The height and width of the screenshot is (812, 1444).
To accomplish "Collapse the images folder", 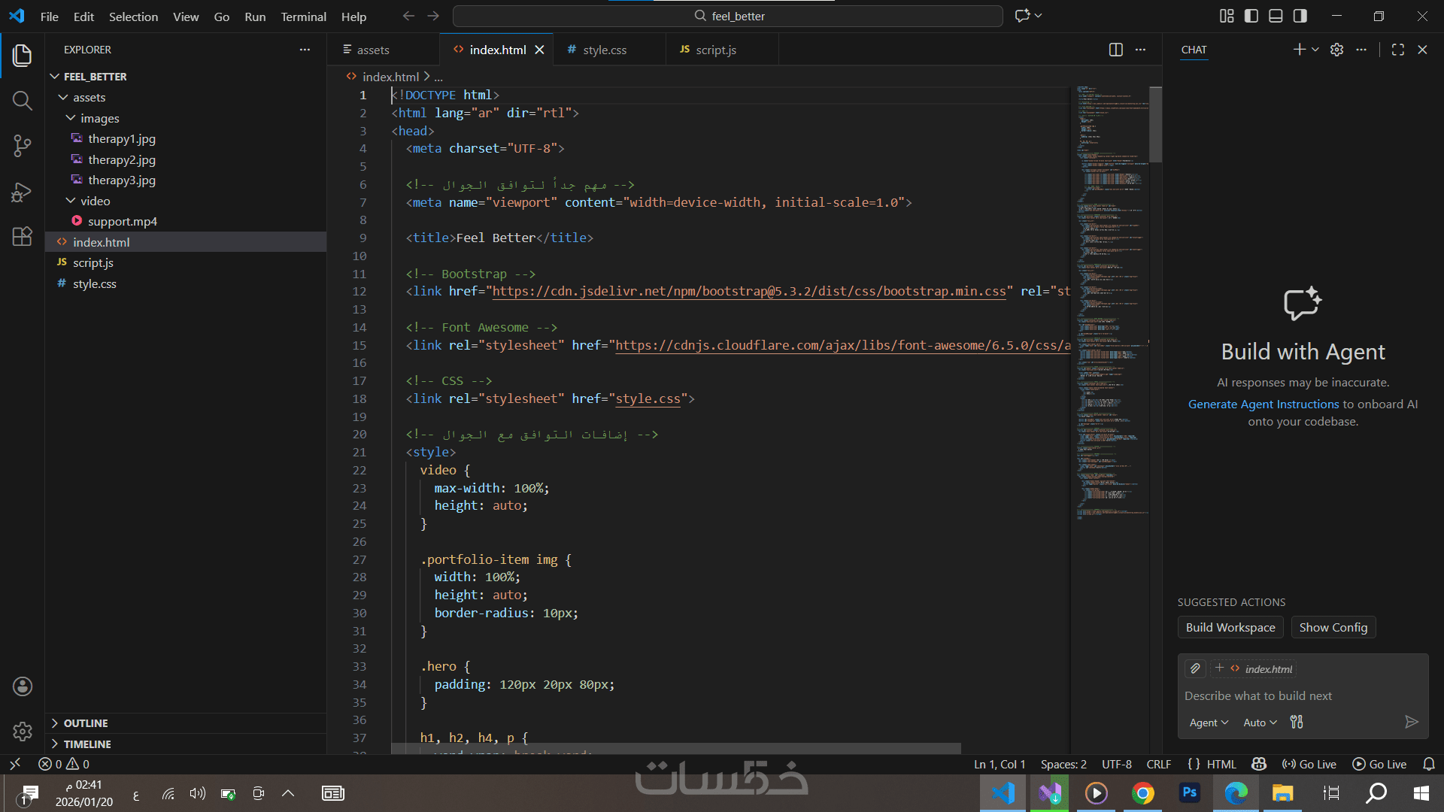I will 71,118.
